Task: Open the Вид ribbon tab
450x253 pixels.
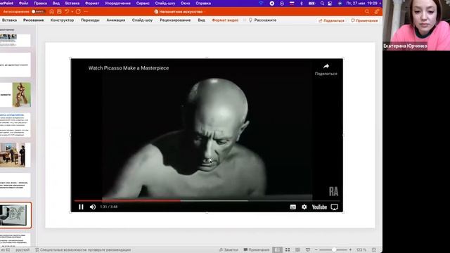Action: point(202,20)
